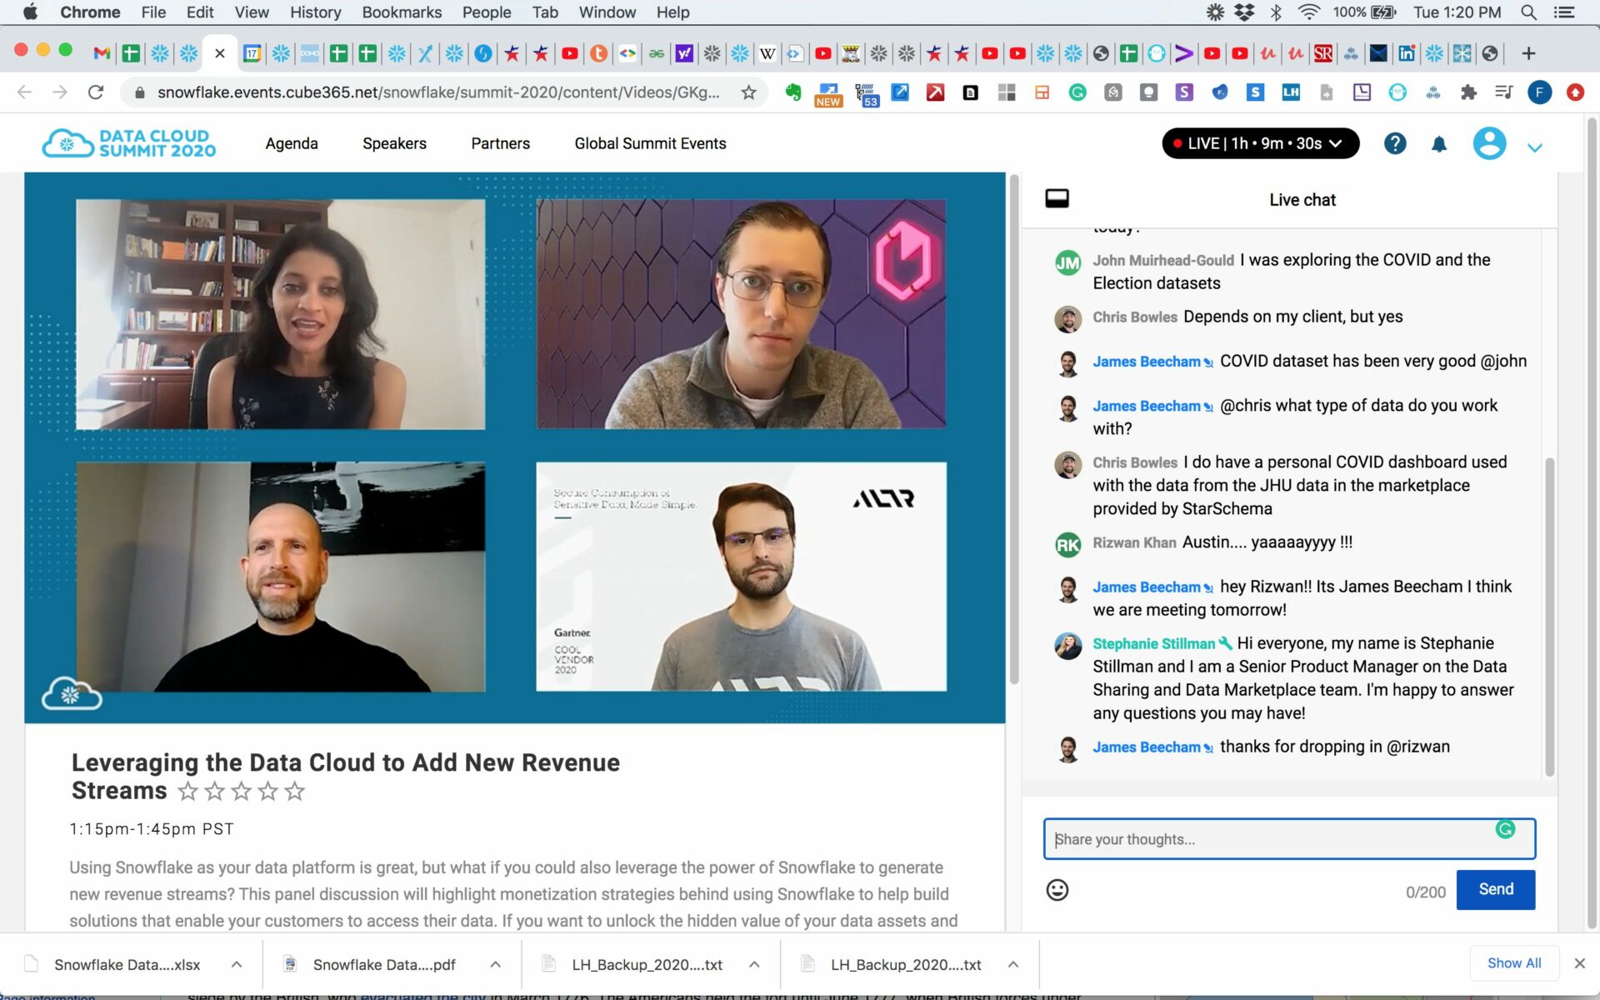The height and width of the screenshot is (1000, 1600).
Task: Click the Data Cloud Summit 2020 logo
Action: 129,143
